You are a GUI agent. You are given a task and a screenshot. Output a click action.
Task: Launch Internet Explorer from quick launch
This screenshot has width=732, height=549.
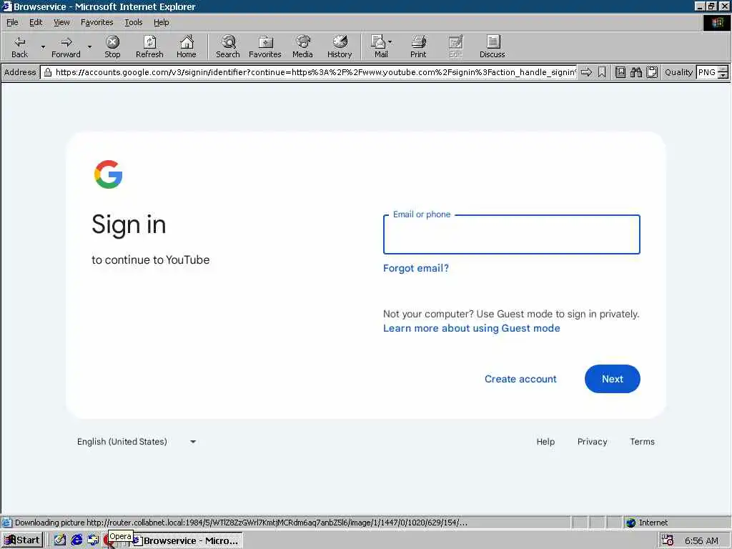coord(76,540)
